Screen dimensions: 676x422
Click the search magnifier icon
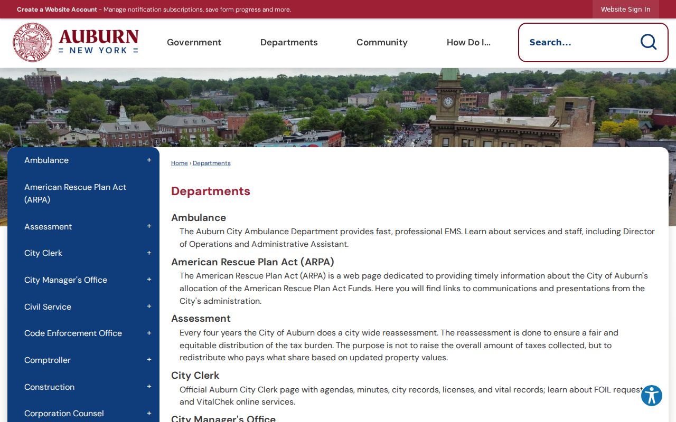click(648, 42)
